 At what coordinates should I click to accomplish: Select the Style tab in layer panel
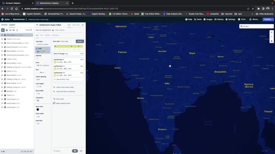(69, 25)
